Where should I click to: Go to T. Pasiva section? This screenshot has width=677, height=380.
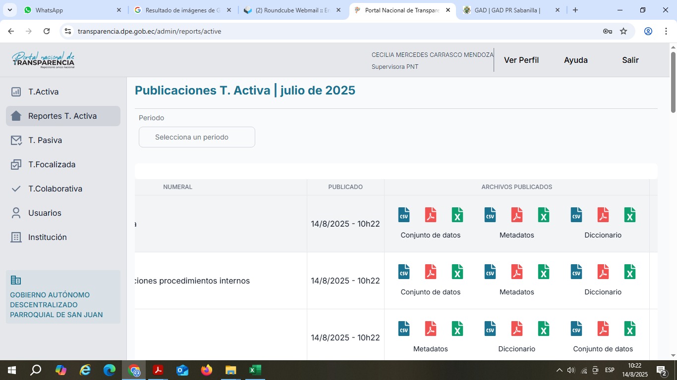45,140
